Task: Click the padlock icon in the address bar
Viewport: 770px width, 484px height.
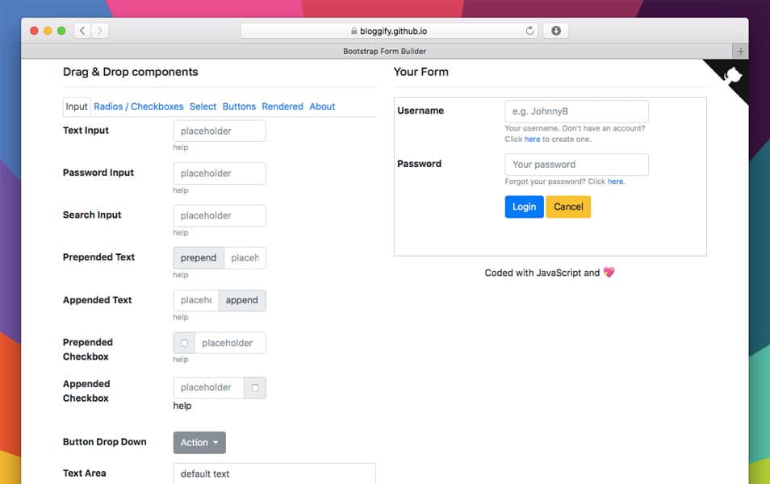Action: pyautogui.click(x=354, y=31)
